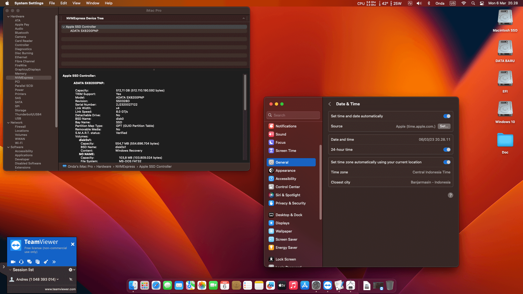Click the TeamViewer headset audio icon
The height and width of the screenshot is (294, 523).
pos(21,262)
